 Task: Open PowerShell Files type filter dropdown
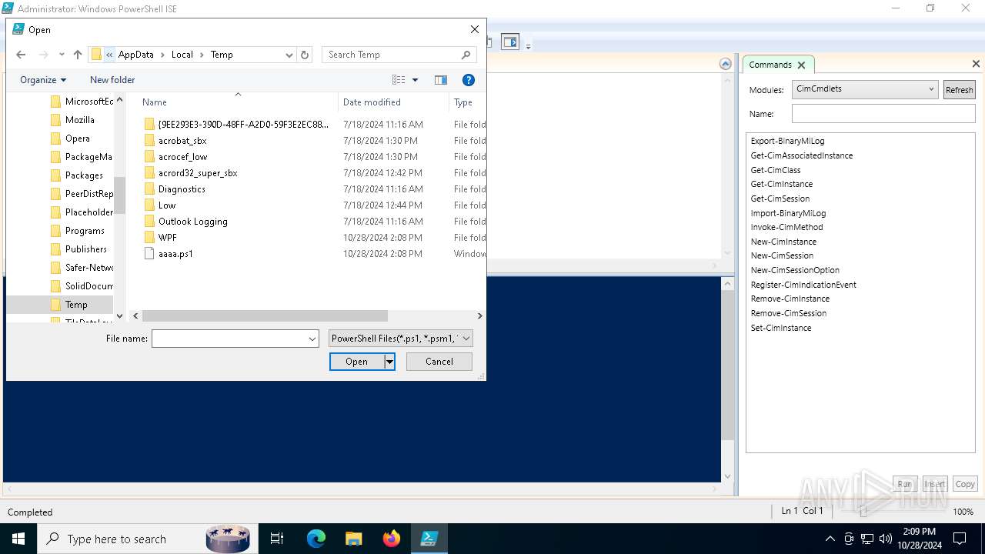[400, 339]
